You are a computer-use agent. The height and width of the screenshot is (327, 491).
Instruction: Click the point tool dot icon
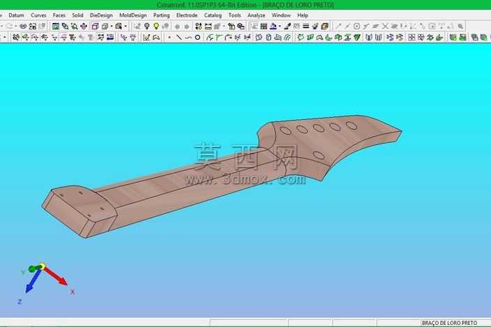point(169,38)
